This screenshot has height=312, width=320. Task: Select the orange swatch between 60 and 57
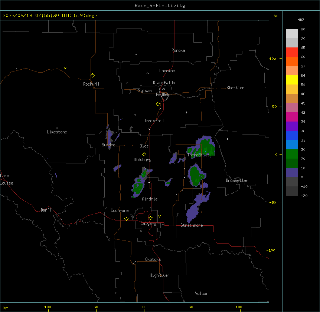coord(292,61)
